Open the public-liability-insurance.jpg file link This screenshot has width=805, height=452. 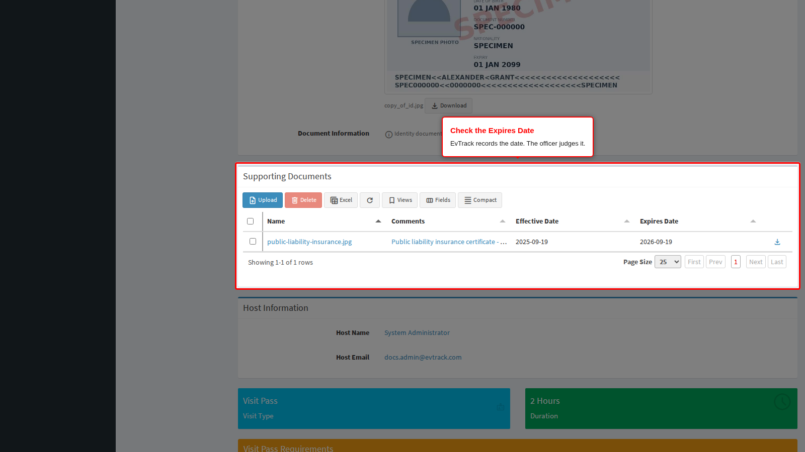coord(309,242)
